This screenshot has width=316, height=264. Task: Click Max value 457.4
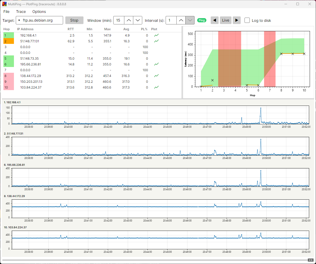point(107,76)
